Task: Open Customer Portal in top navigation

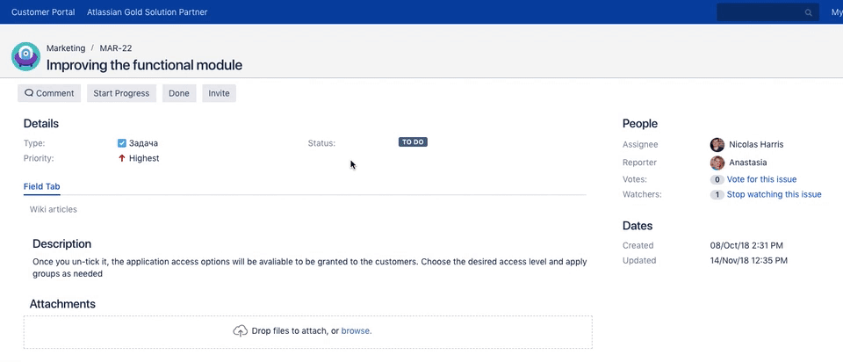Action: pos(42,12)
